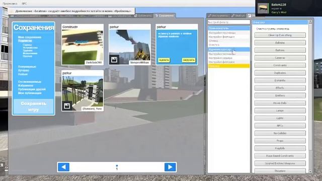The width and height of the screenshot is (322, 181).
Task: Select highlighted yellow Очистка under Администратор
Action: pyautogui.click(x=229, y=66)
